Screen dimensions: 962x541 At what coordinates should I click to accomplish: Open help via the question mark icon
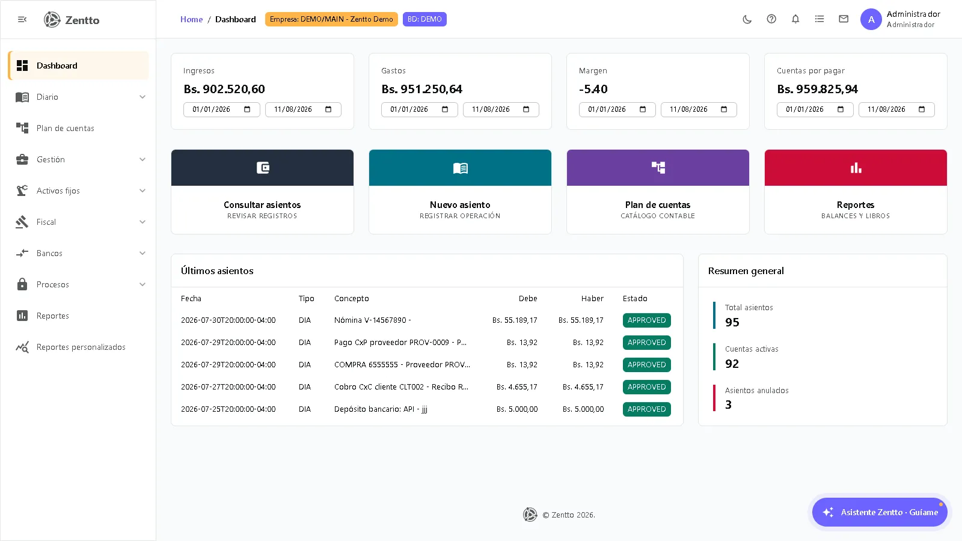click(x=771, y=19)
